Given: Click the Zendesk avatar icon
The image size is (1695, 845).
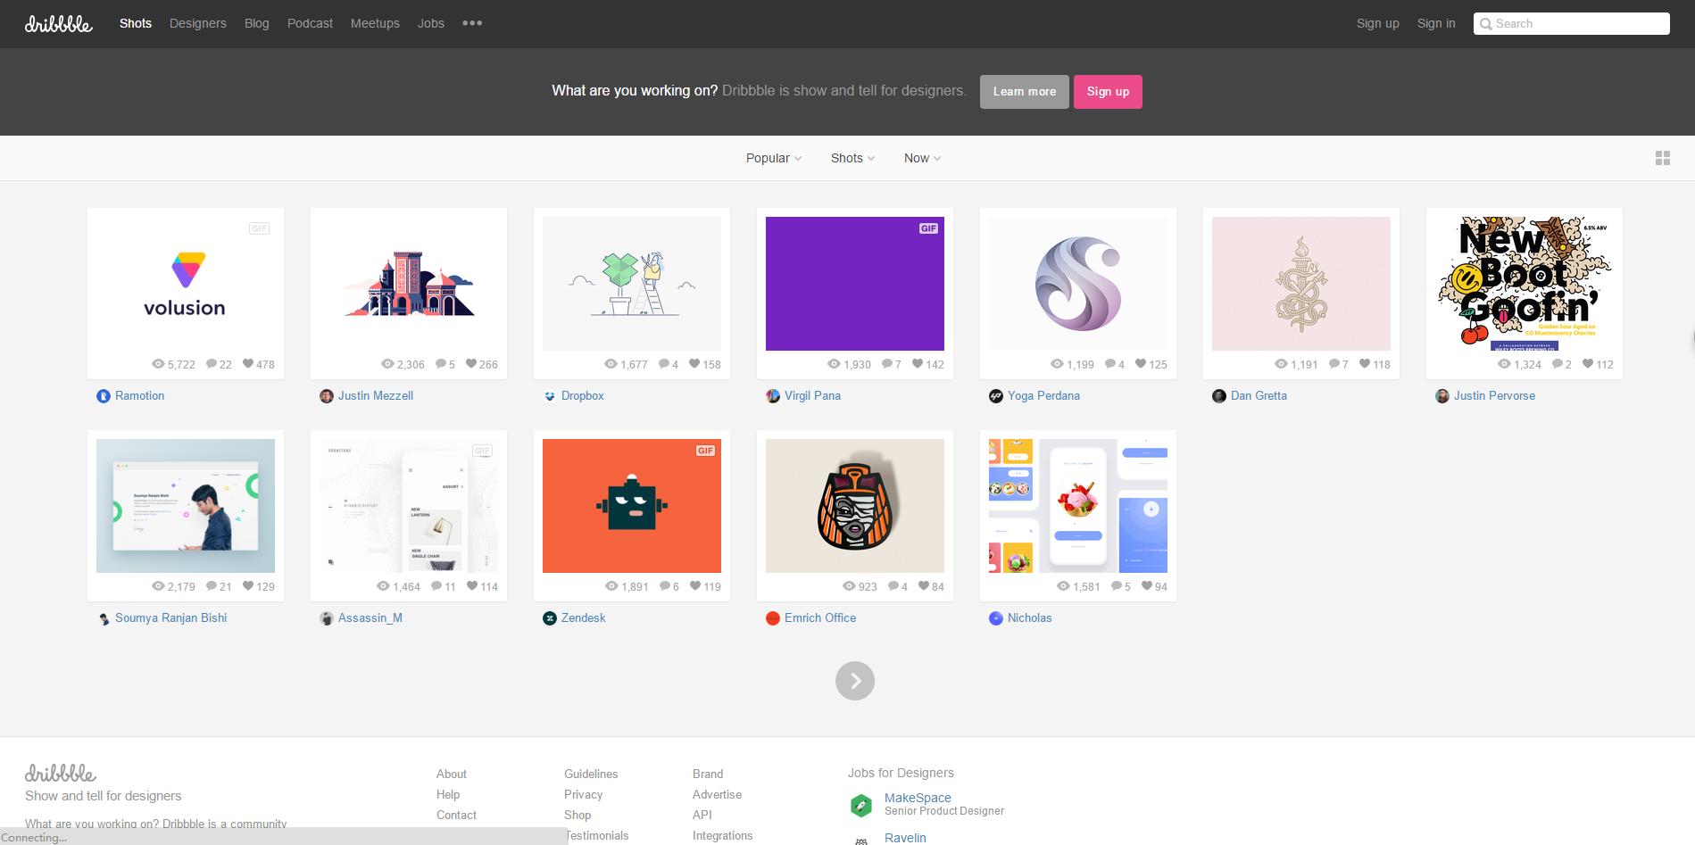Looking at the screenshot, I should pos(550,618).
